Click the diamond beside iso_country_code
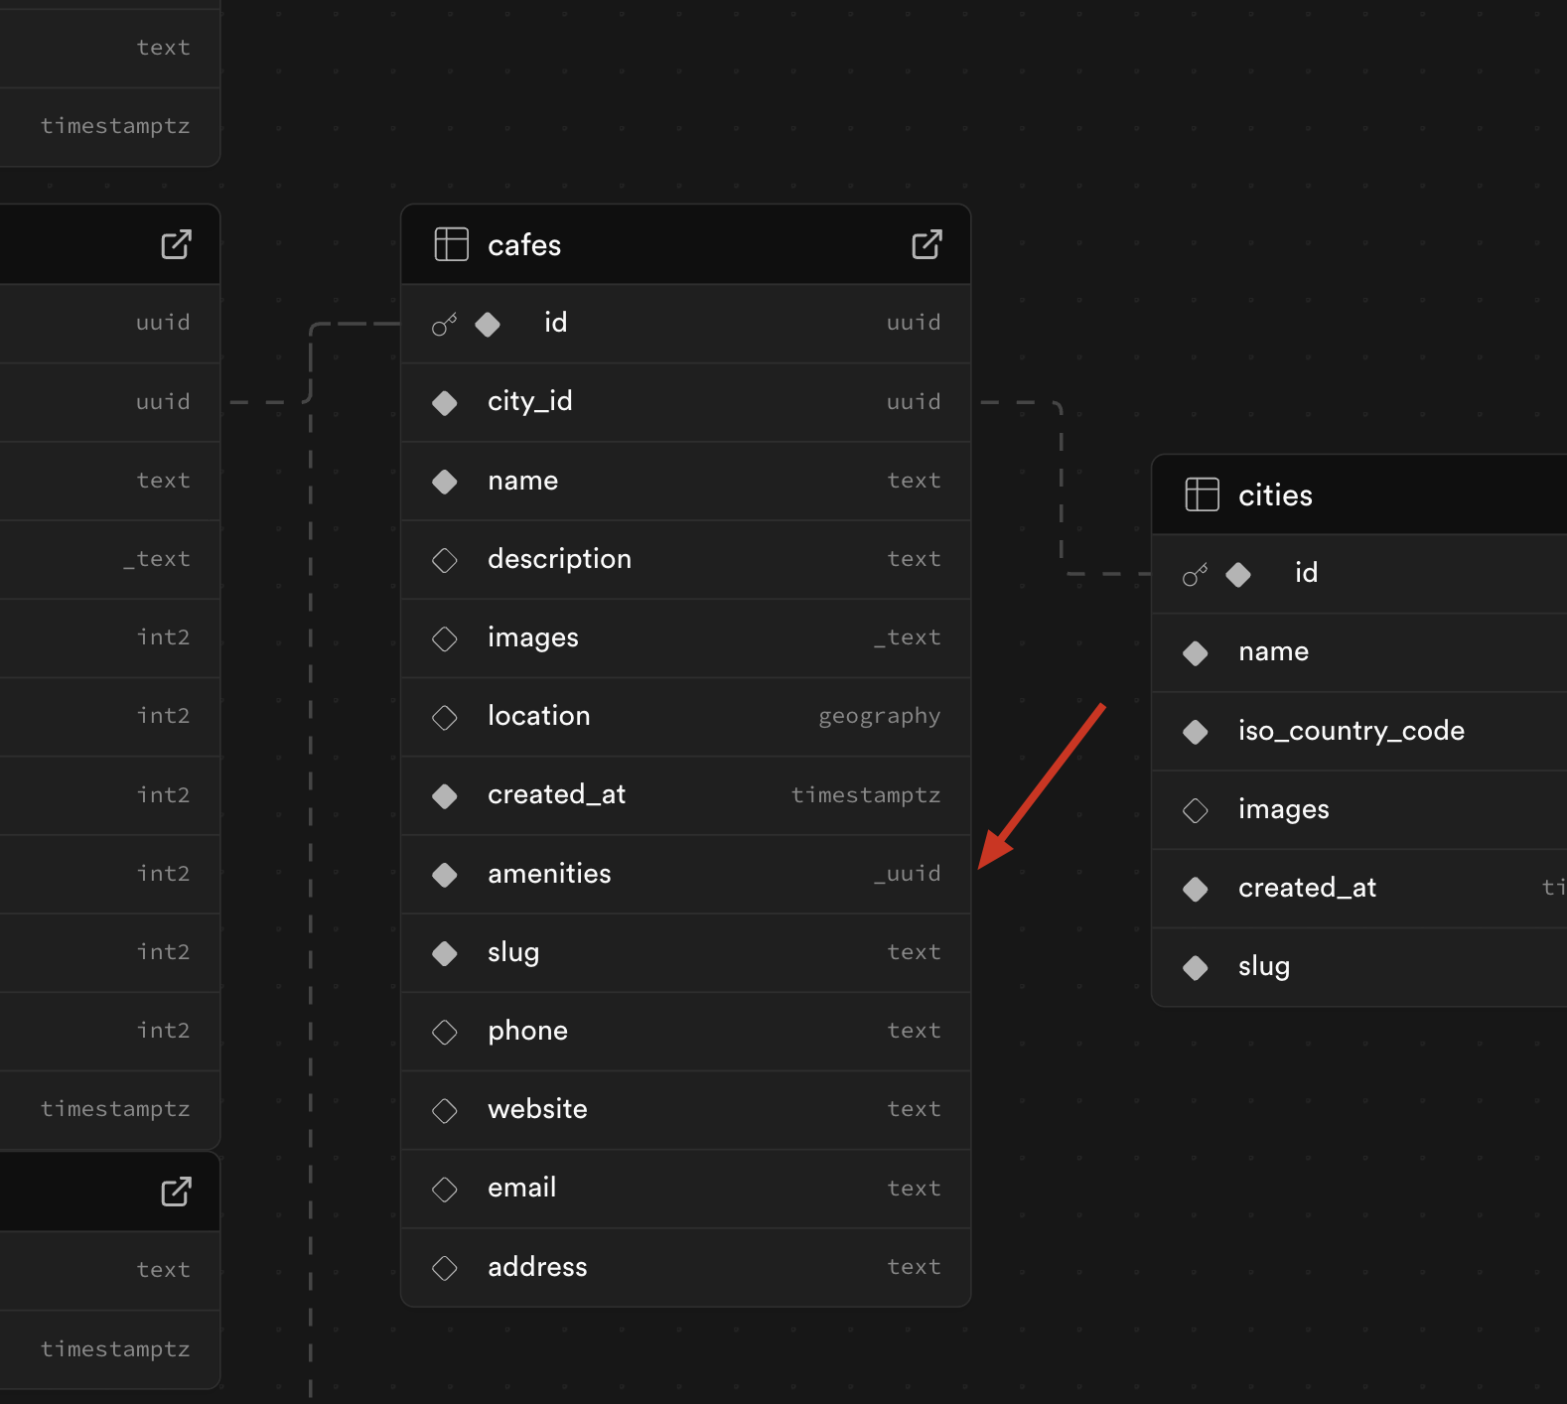 pos(1196,732)
